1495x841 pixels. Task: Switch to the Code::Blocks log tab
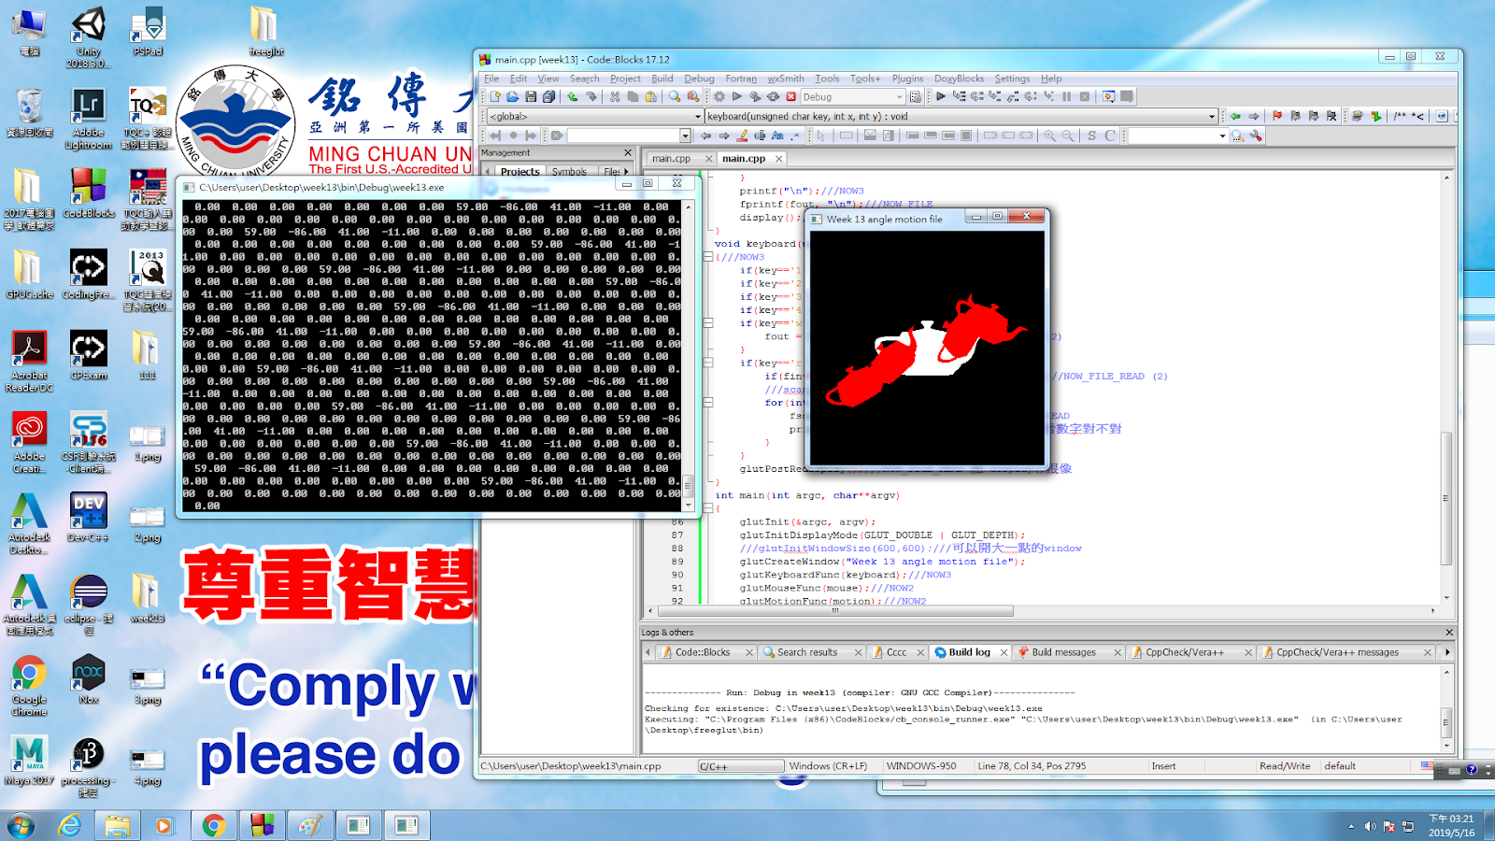click(x=703, y=652)
